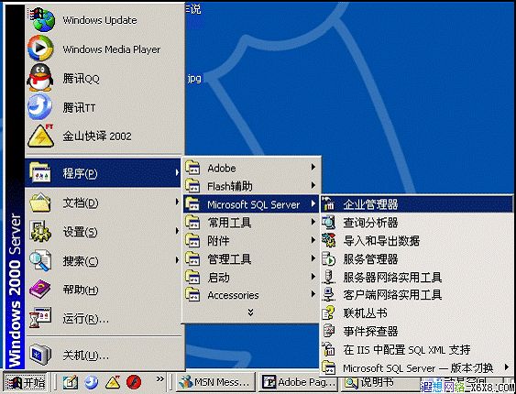Click the 设置(S) gear icon
This screenshot has width=516, height=394.
click(40, 232)
